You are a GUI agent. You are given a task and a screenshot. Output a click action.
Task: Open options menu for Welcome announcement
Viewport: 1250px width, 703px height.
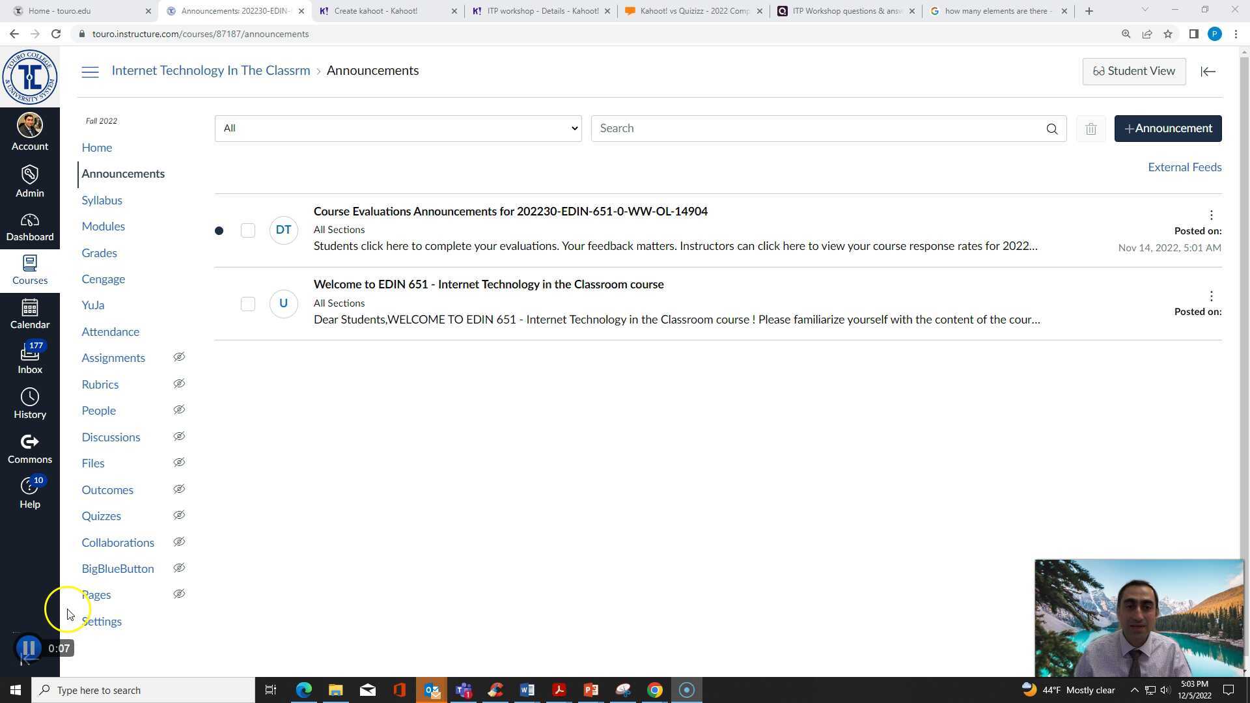tap(1211, 296)
